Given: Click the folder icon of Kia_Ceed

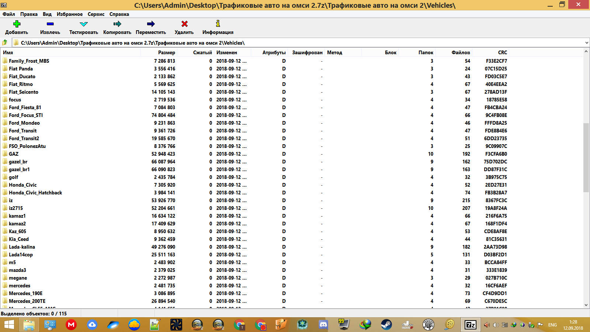Looking at the screenshot, I should click(x=5, y=239).
